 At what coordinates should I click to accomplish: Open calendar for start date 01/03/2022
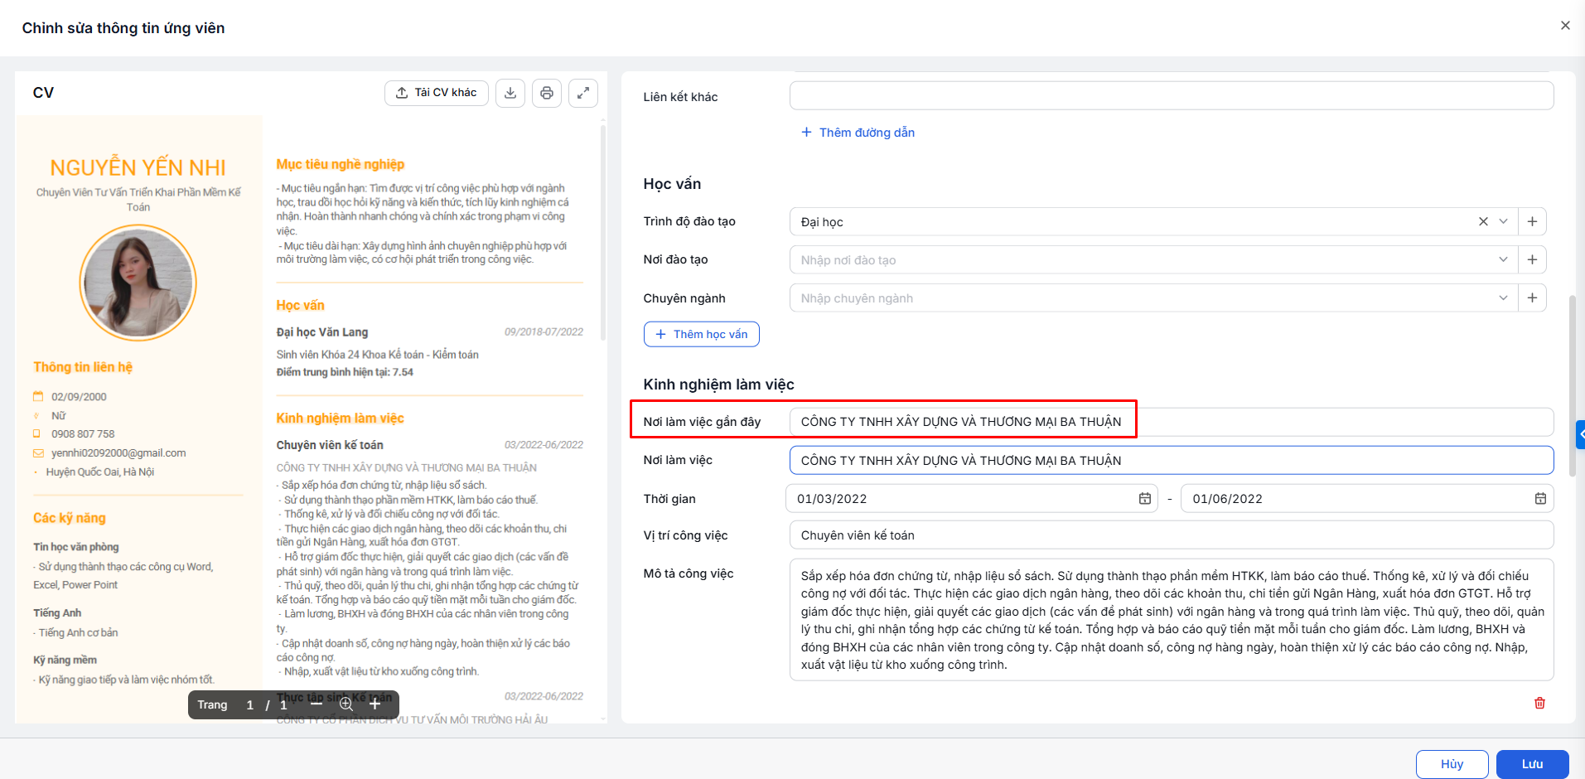coord(1145,499)
